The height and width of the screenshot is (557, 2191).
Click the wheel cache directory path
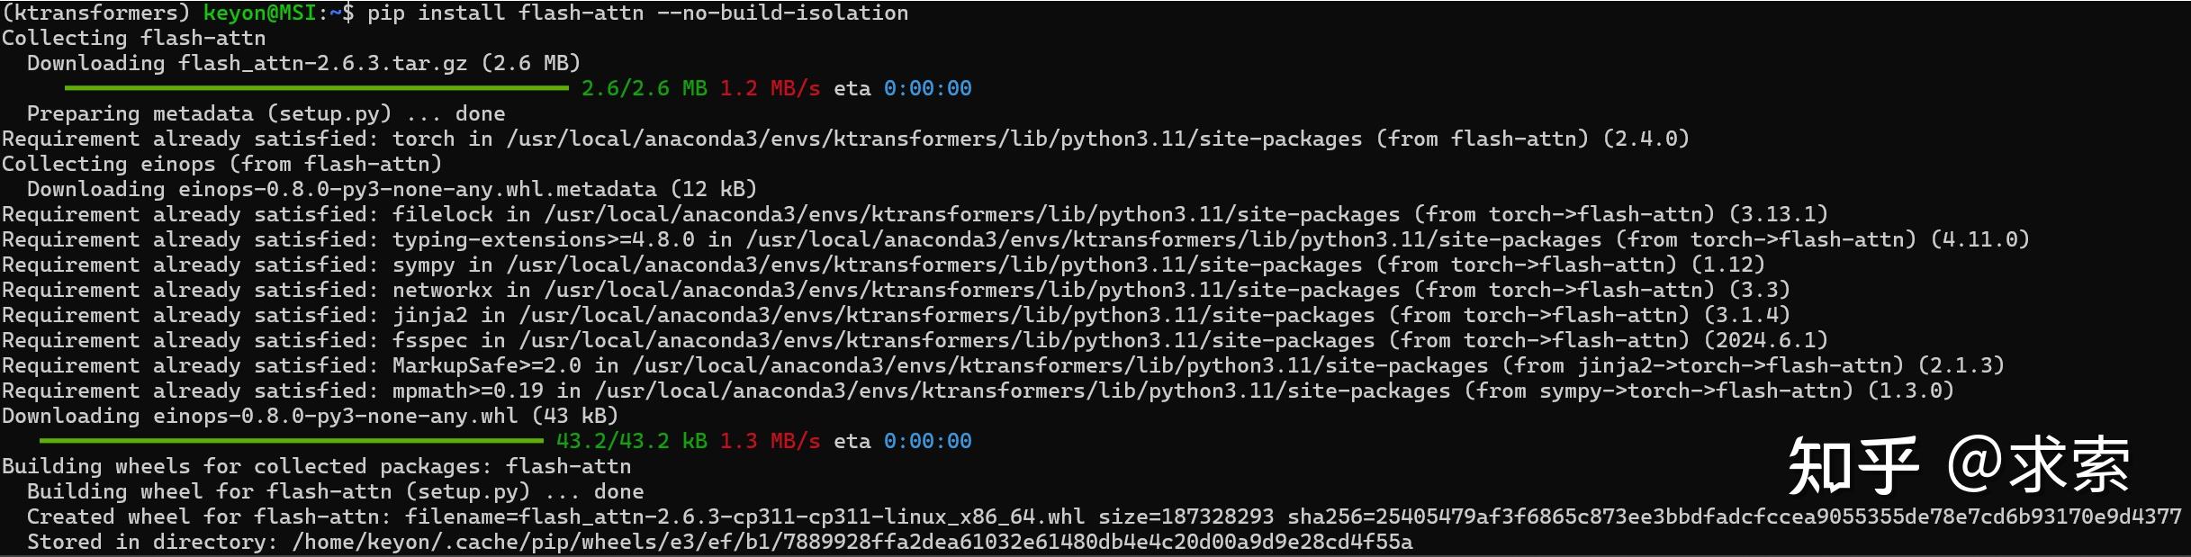pos(852,542)
